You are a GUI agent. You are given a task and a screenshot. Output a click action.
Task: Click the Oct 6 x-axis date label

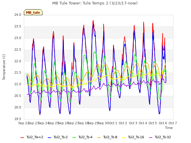click(163, 123)
